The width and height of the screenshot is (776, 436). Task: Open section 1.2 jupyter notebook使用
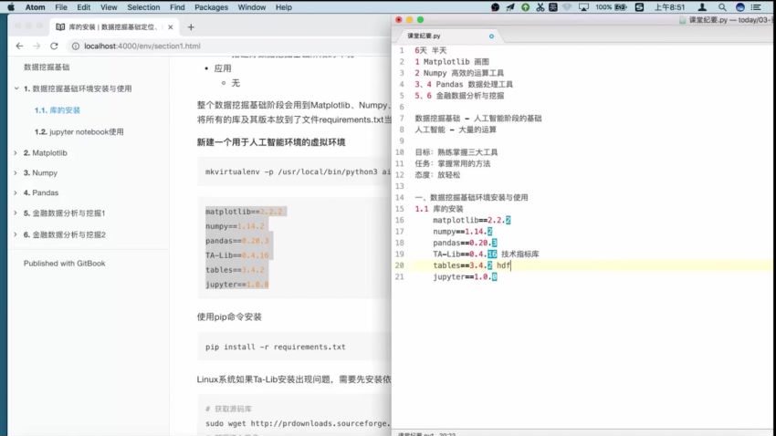coord(79,132)
